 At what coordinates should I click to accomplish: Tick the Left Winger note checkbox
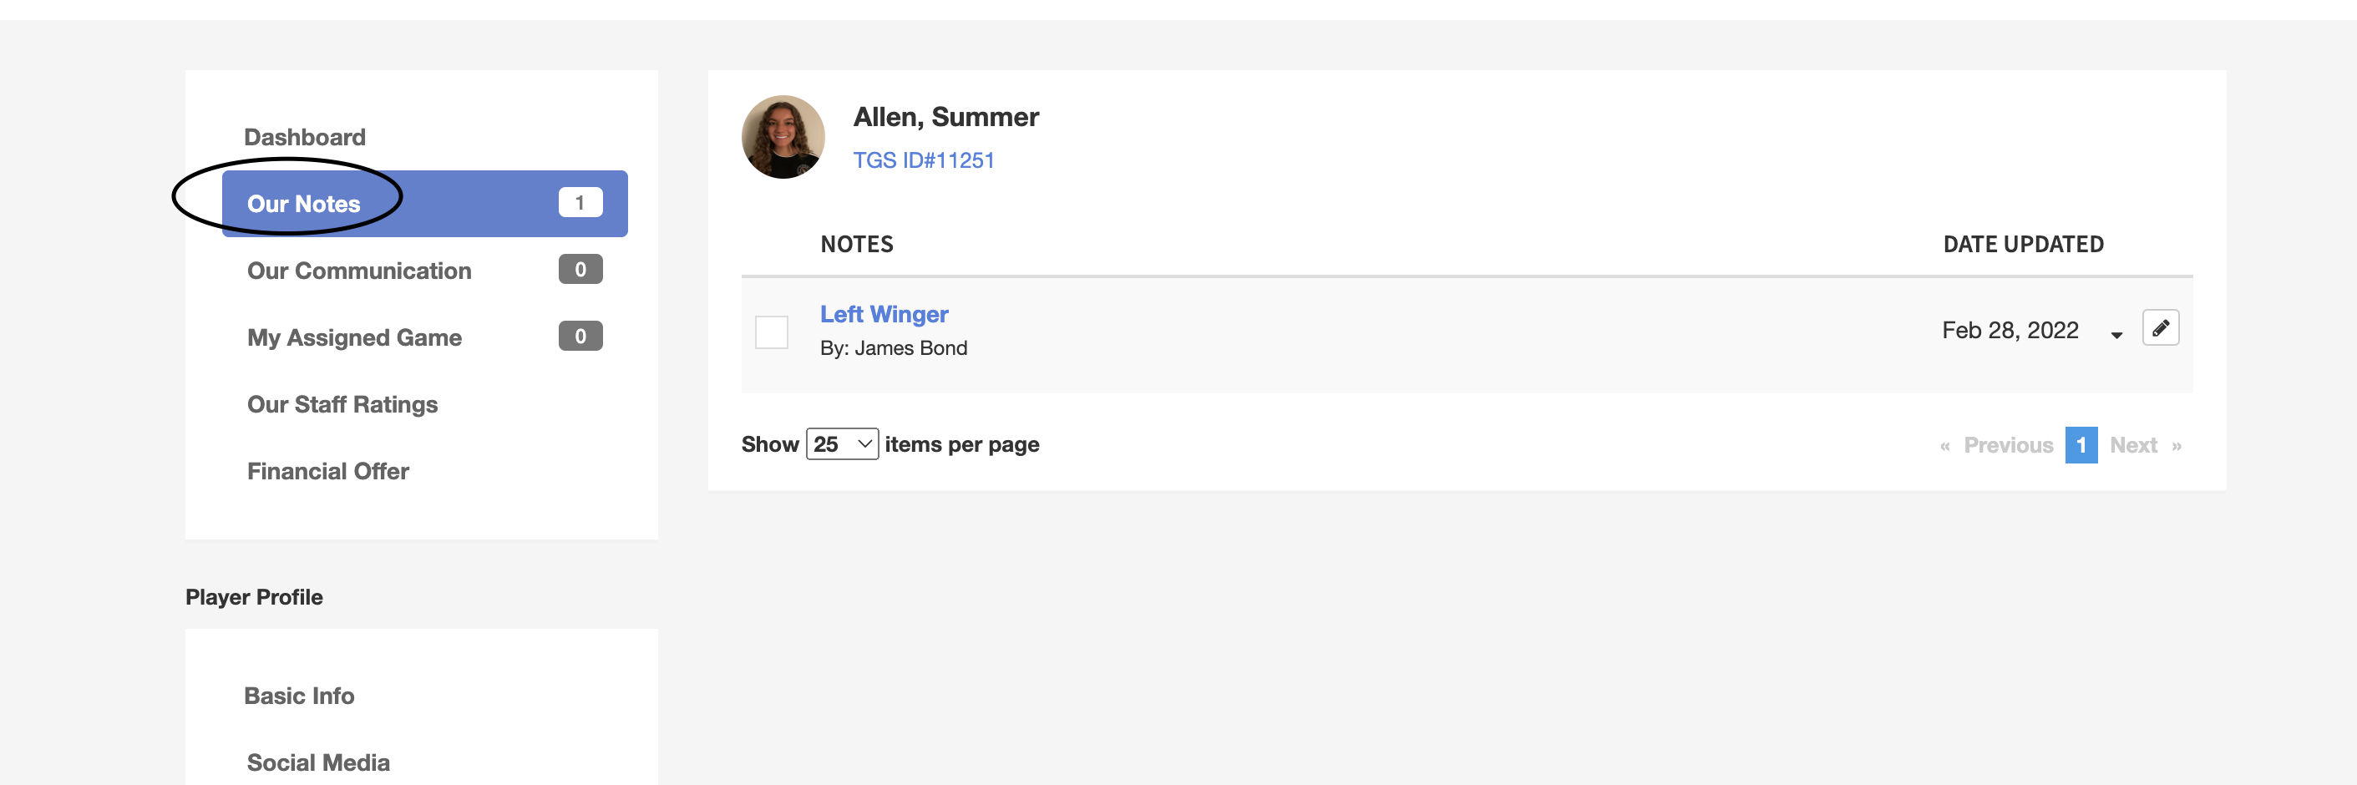[772, 332]
